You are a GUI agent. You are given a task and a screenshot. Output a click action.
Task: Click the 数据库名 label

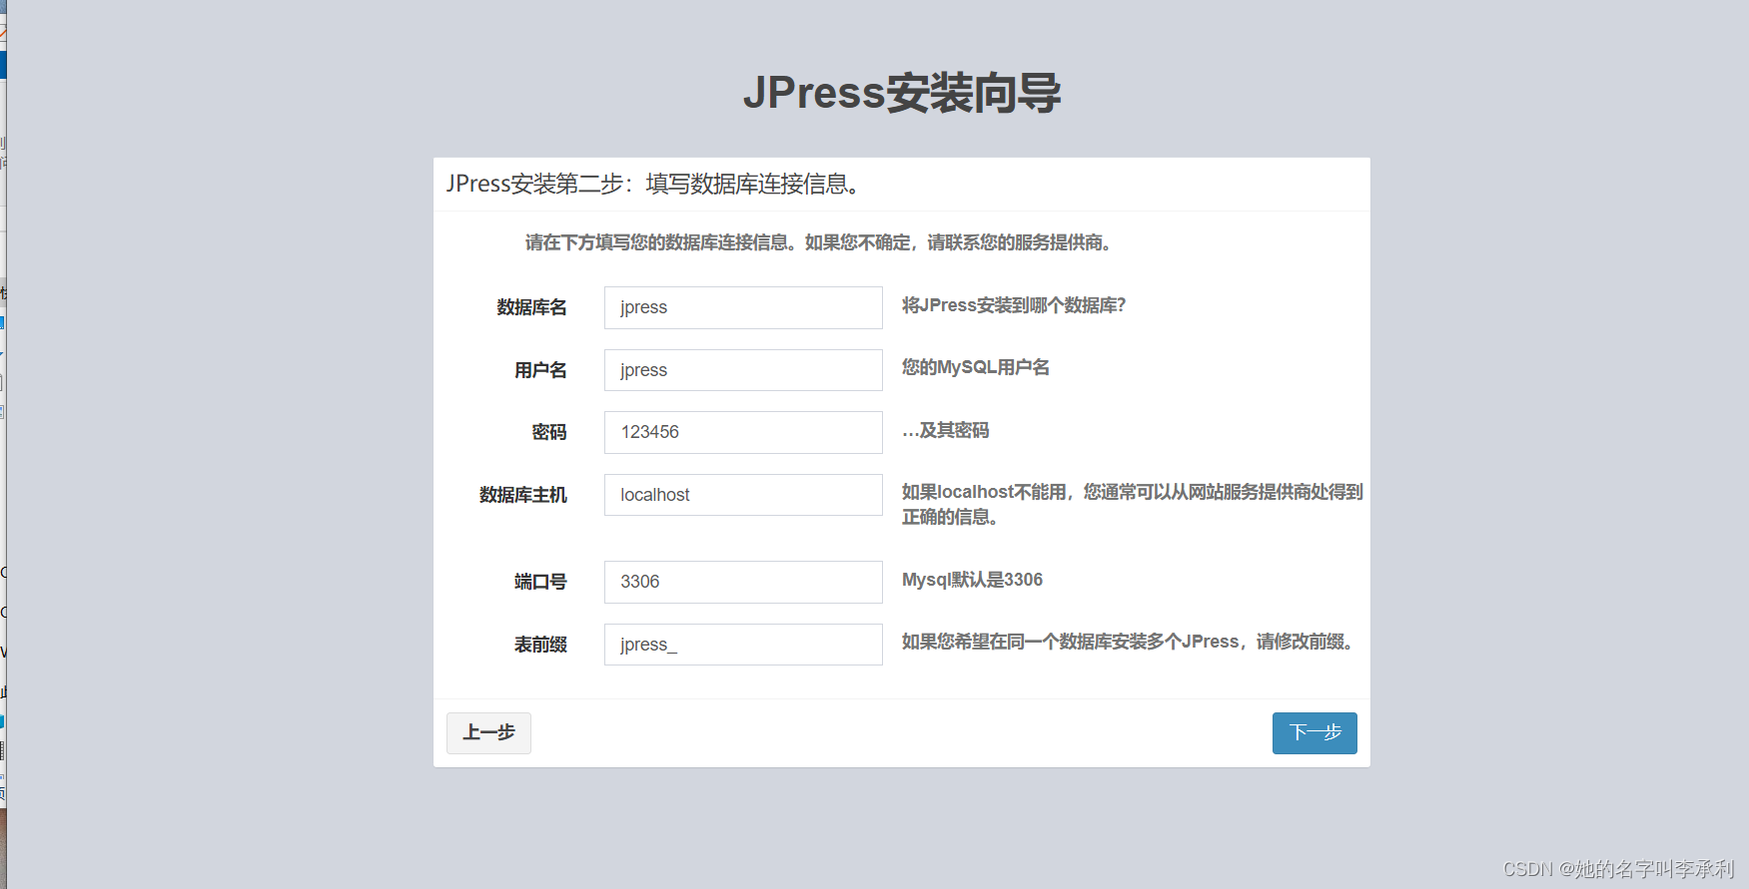coord(531,307)
